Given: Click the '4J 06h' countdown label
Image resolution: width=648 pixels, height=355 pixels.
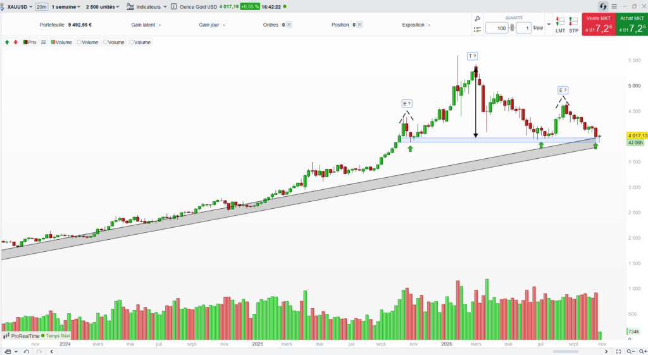Looking at the screenshot, I should [635, 142].
